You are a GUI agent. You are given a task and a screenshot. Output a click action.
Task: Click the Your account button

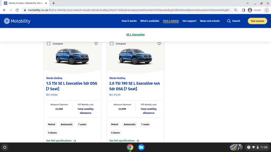pos(257,21)
